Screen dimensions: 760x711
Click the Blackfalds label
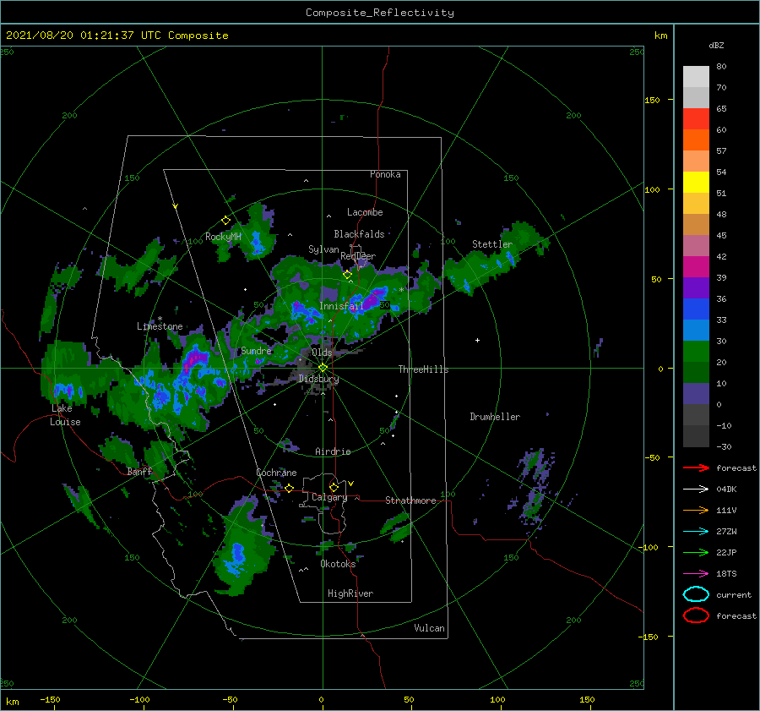359,234
